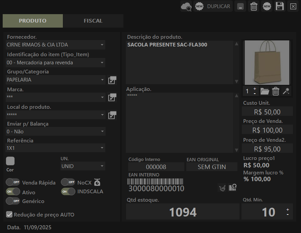Click the DUPLICAR button
The width and height of the screenshot is (301, 233).
tap(213, 6)
